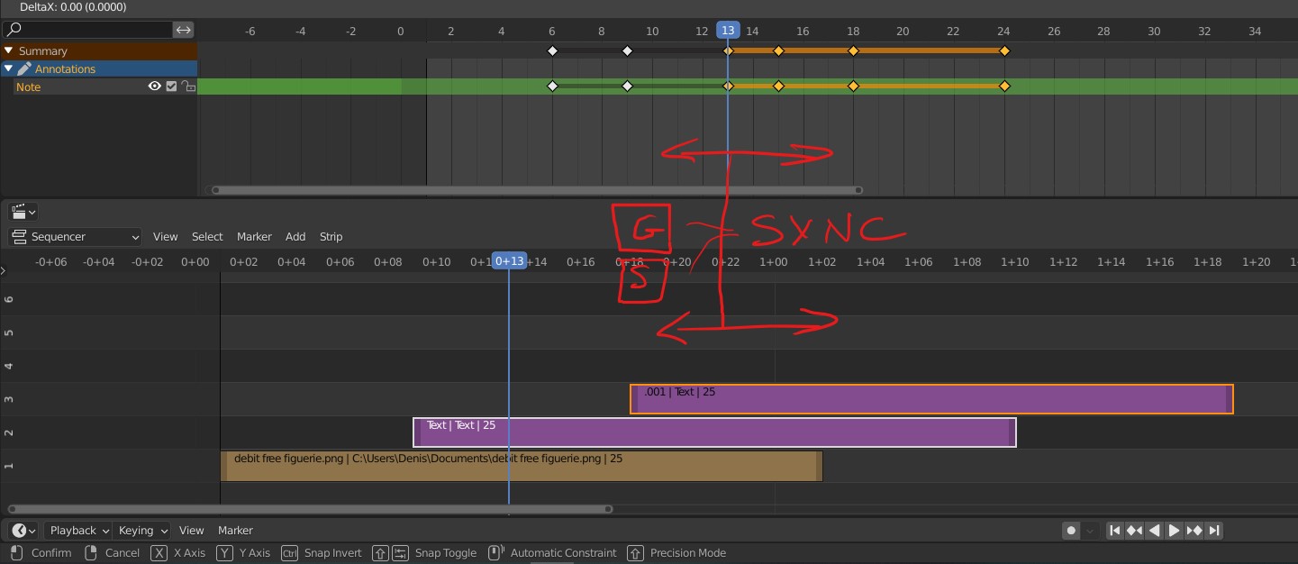Jump to the next keyframe
Image resolution: width=1298 pixels, height=564 pixels.
(1194, 531)
